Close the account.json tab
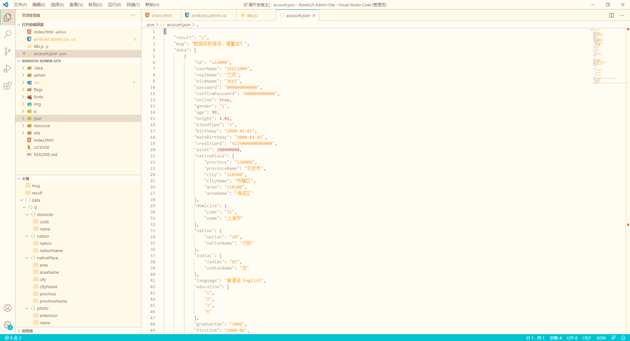The height and width of the screenshot is (341, 630). 314,15
